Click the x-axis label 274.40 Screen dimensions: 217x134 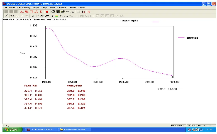coord(124,82)
